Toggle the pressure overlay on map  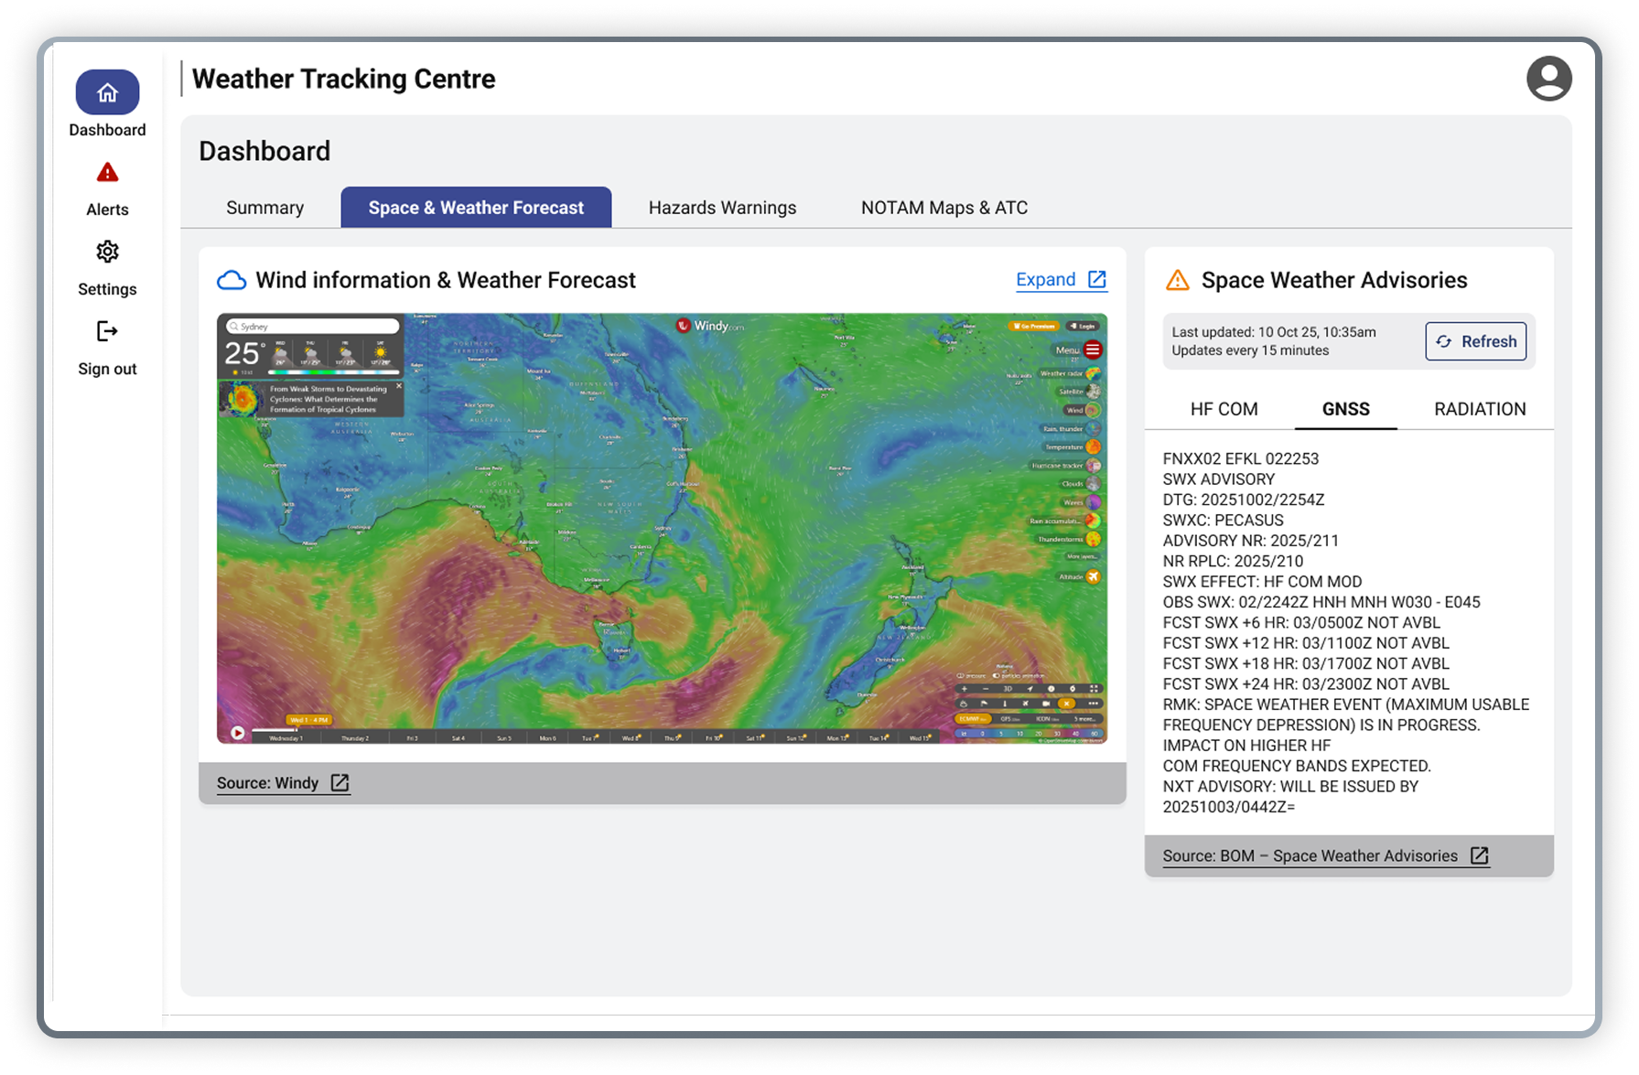(x=971, y=676)
